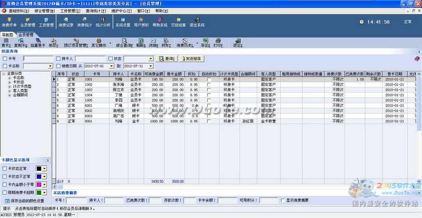This screenshot has height=218, width=422.
Task: Expand the 客人类型 tree node
Action: 9,91
